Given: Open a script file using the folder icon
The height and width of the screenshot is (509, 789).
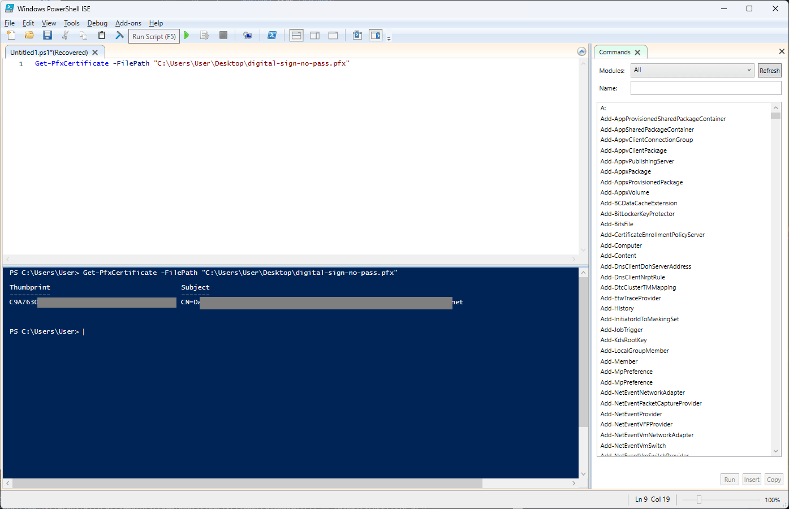Looking at the screenshot, I should (x=29, y=35).
